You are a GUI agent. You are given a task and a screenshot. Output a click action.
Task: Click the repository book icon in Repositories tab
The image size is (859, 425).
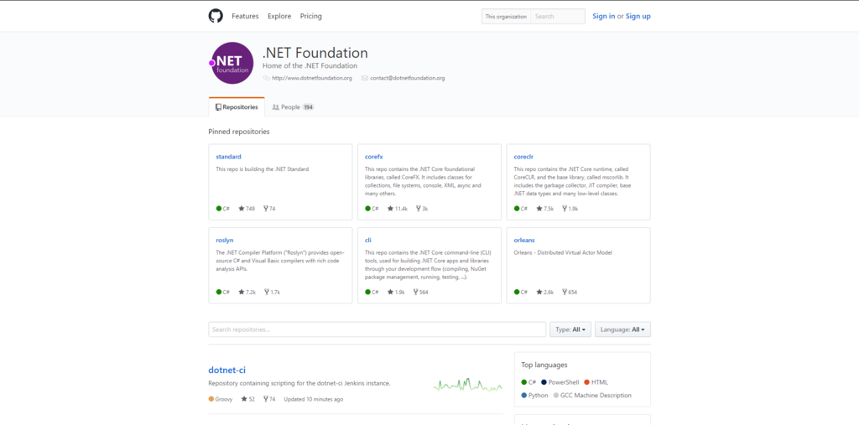click(x=218, y=107)
